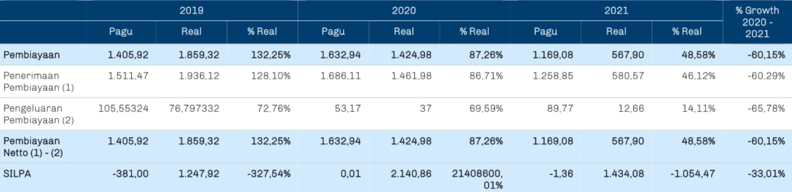Select the 2019 year header

tap(191, 10)
